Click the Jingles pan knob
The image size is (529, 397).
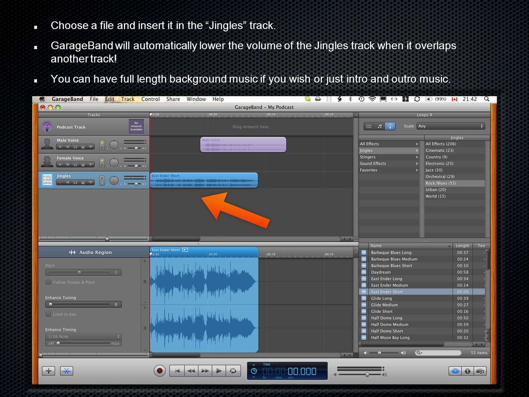coord(114,181)
